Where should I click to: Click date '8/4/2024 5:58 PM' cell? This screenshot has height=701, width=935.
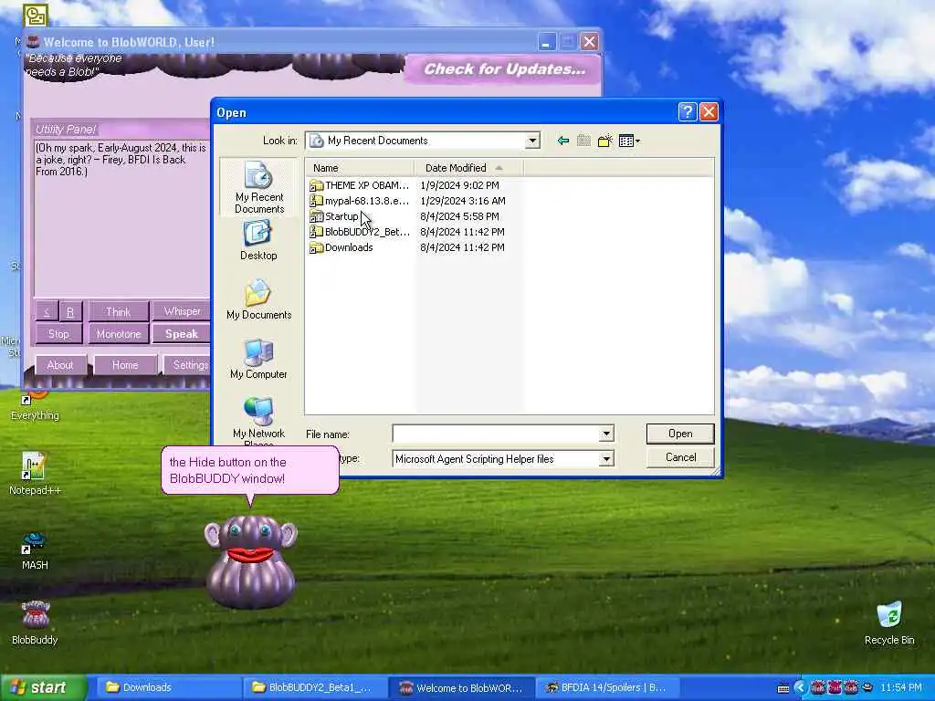tap(460, 216)
